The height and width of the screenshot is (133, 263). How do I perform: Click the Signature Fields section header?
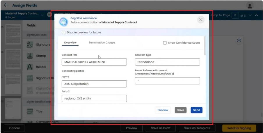click(x=37, y=35)
